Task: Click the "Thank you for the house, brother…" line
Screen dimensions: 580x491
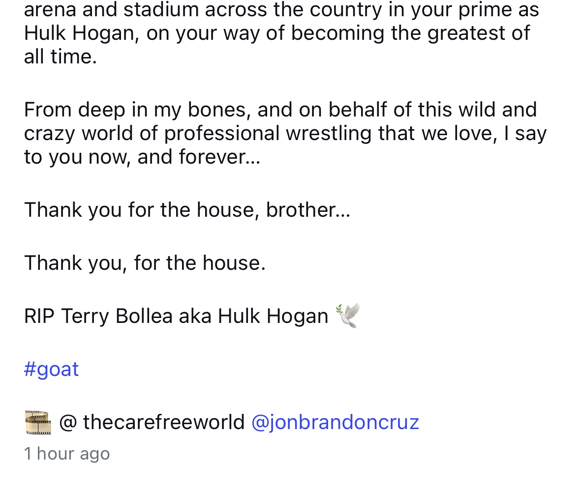Action: pos(187,210)
